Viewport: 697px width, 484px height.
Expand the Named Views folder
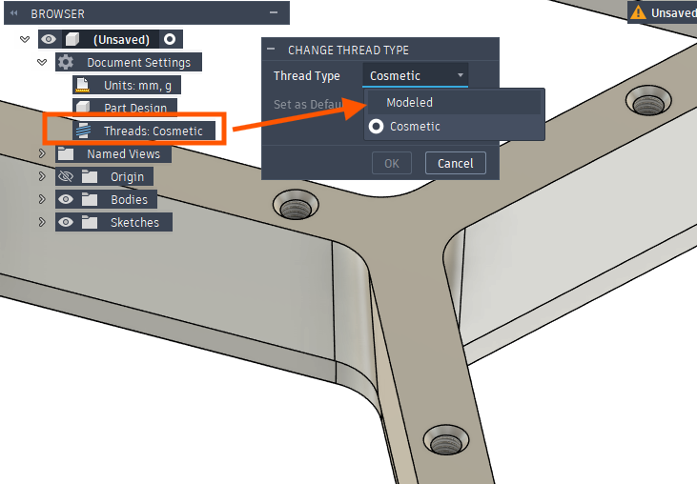click(42, 153)
